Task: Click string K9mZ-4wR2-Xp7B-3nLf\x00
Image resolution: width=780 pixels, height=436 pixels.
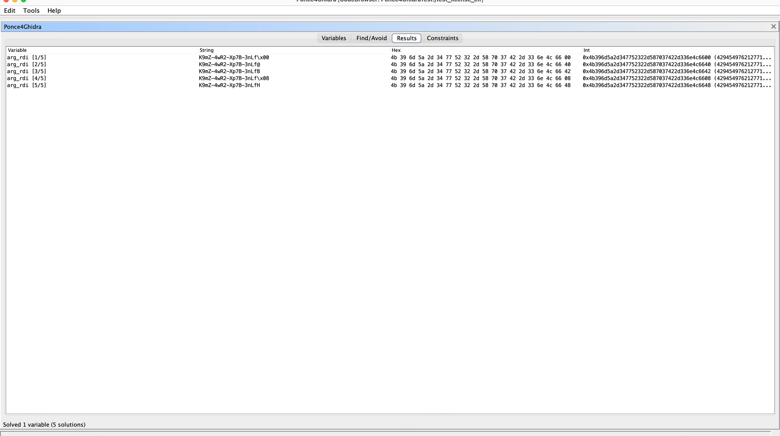Action: tap(234, 58)
